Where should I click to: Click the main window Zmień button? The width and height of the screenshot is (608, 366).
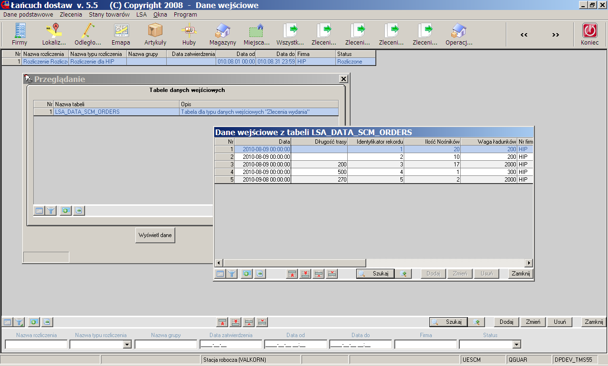click(533, 322)
